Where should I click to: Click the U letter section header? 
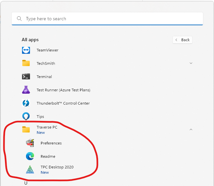coord(26,183)
